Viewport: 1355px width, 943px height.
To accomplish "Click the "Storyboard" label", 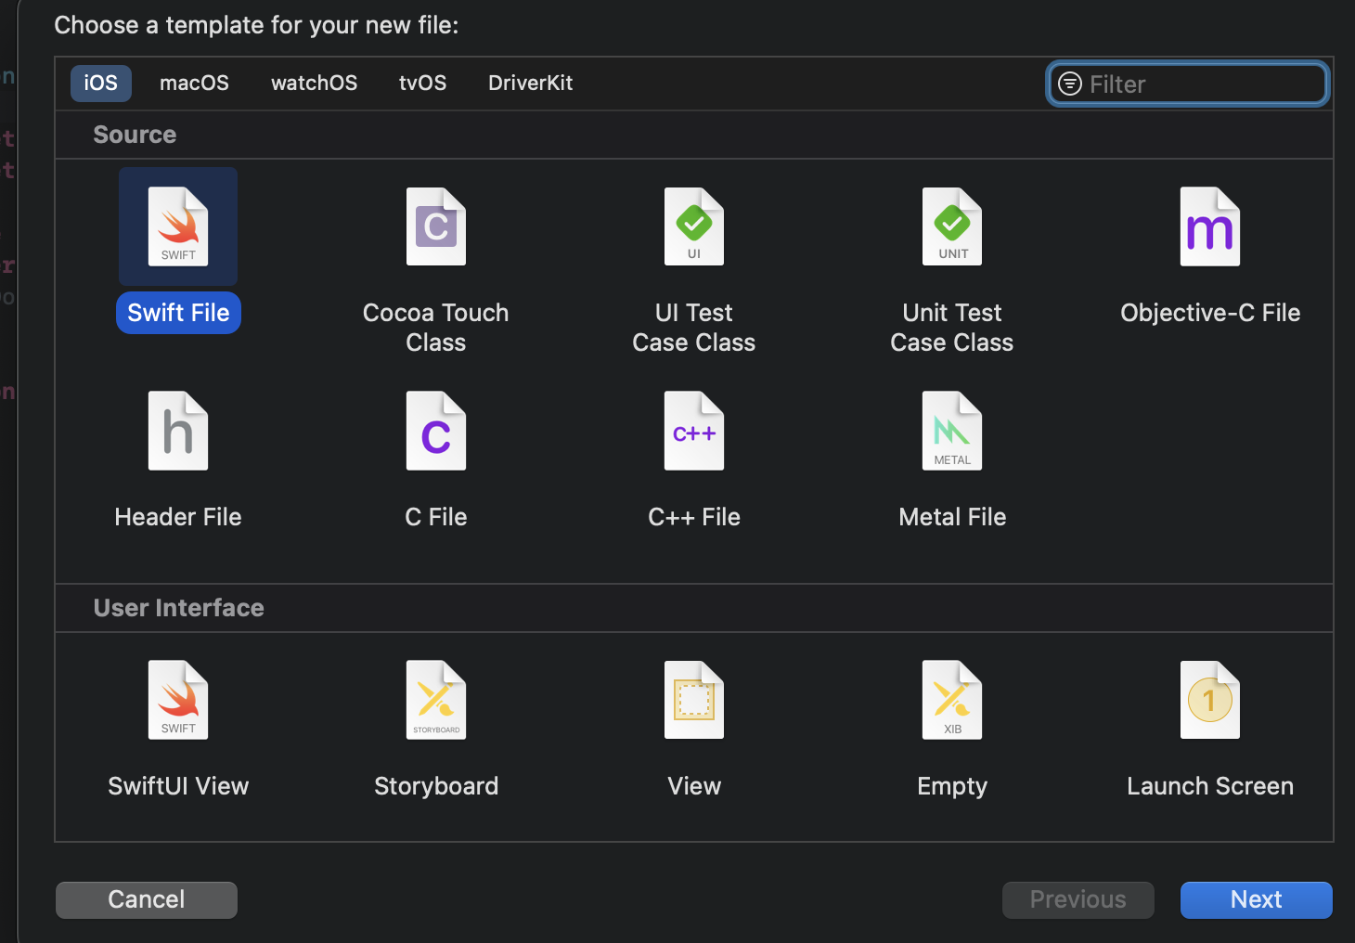I will [436, 786].
